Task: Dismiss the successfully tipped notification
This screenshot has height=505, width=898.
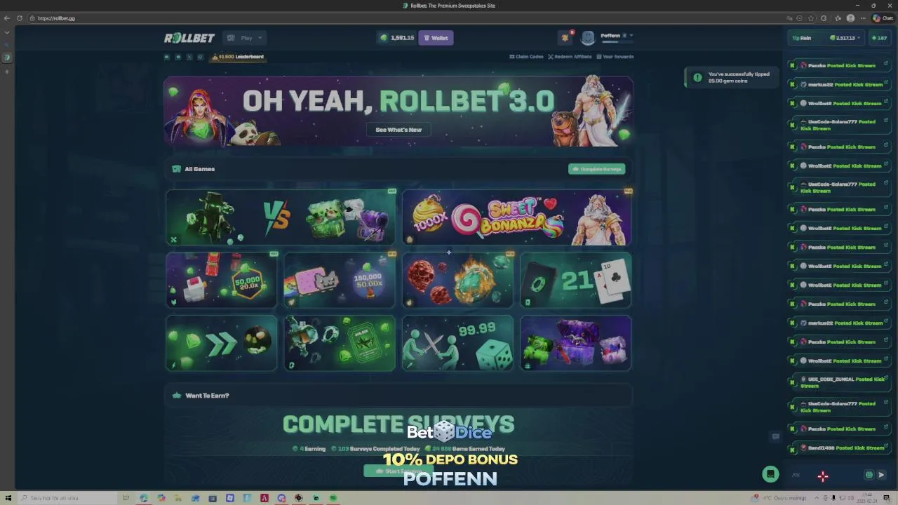Action: pyautogui.click(x=731, y=77)
